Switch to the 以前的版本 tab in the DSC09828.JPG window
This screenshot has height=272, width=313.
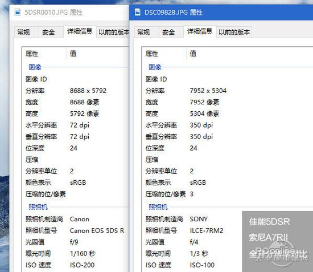[234, 32]
